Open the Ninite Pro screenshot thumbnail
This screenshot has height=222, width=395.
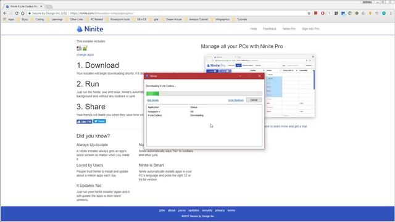pos(260,86)
